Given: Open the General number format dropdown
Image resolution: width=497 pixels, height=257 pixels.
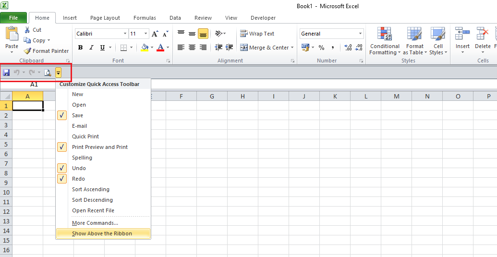Looking at the screenshot, I should point(361,34).
